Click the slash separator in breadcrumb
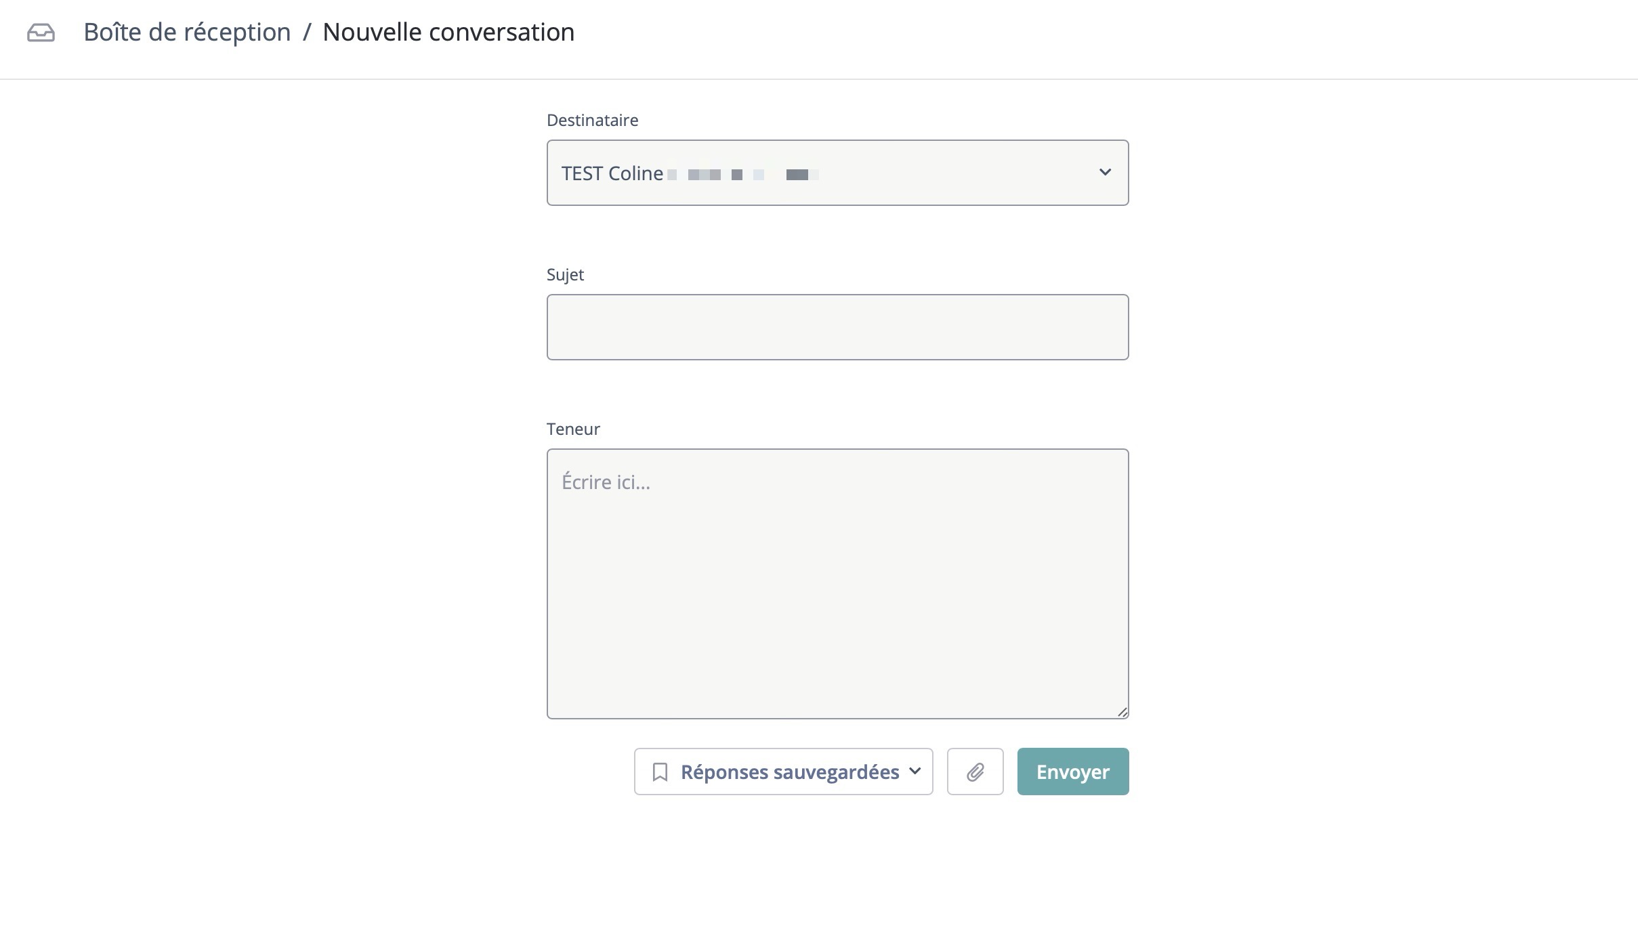 pyautogui.click(x=307, y=33)
